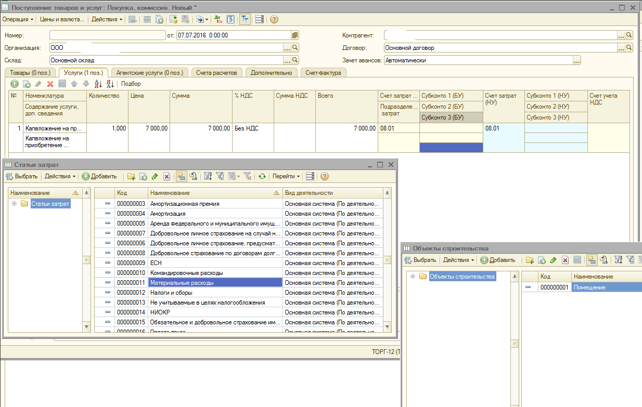Viewport: 642px width, 407px height.
Task: Expand the Объекты строительства tree folder
Action: [413, 277]
